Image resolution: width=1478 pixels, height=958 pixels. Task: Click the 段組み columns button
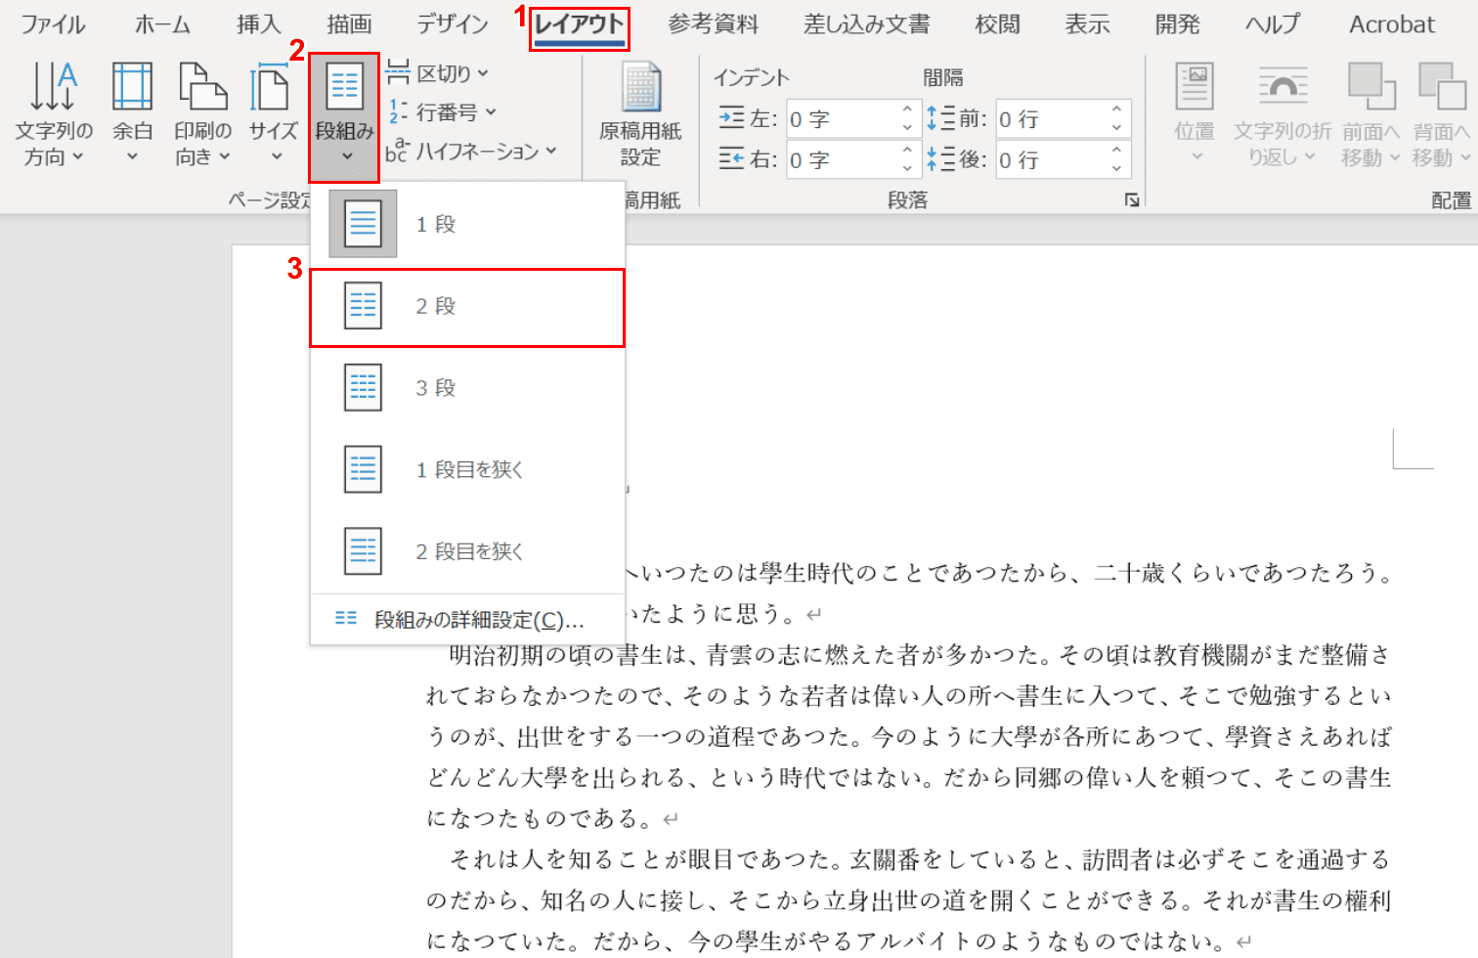(x=344, y=117)
